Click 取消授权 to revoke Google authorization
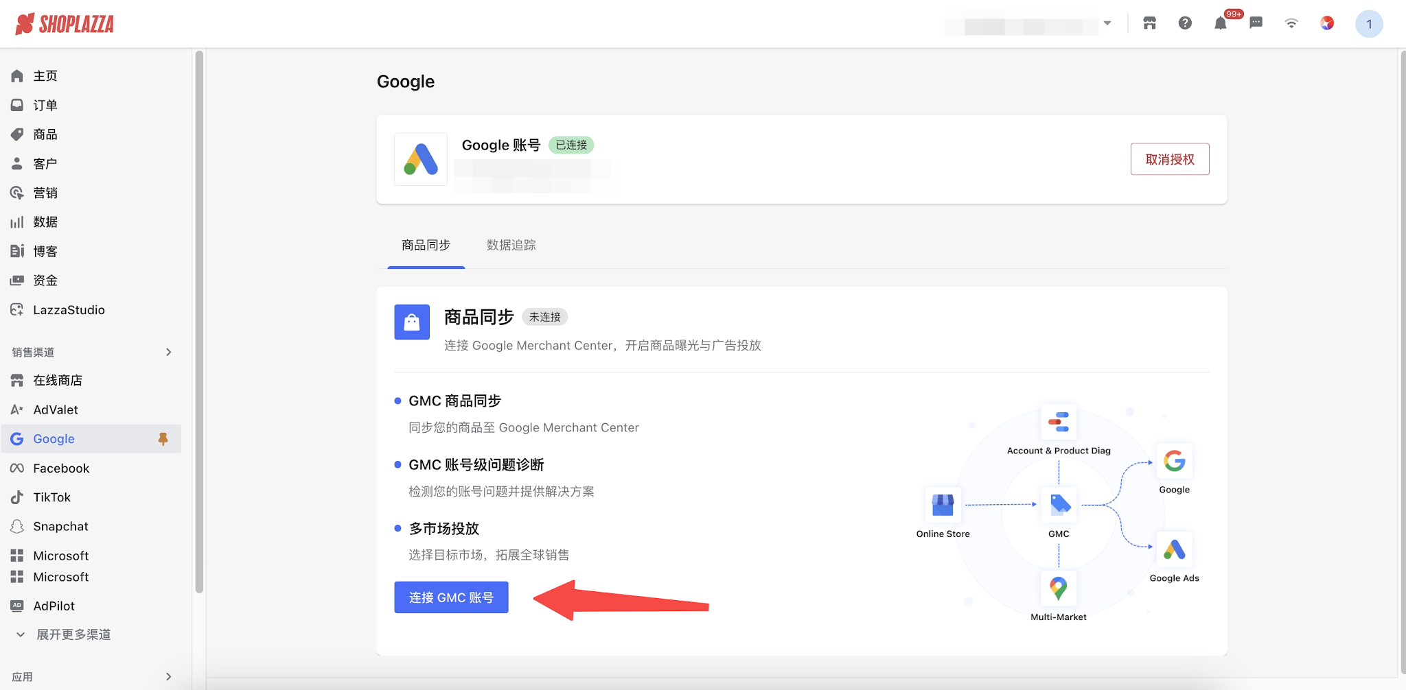 point(1170,159)
